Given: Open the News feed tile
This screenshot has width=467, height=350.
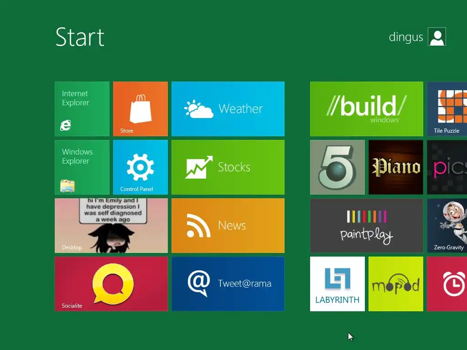Looking at the screenshot, I should coord(228,226).
